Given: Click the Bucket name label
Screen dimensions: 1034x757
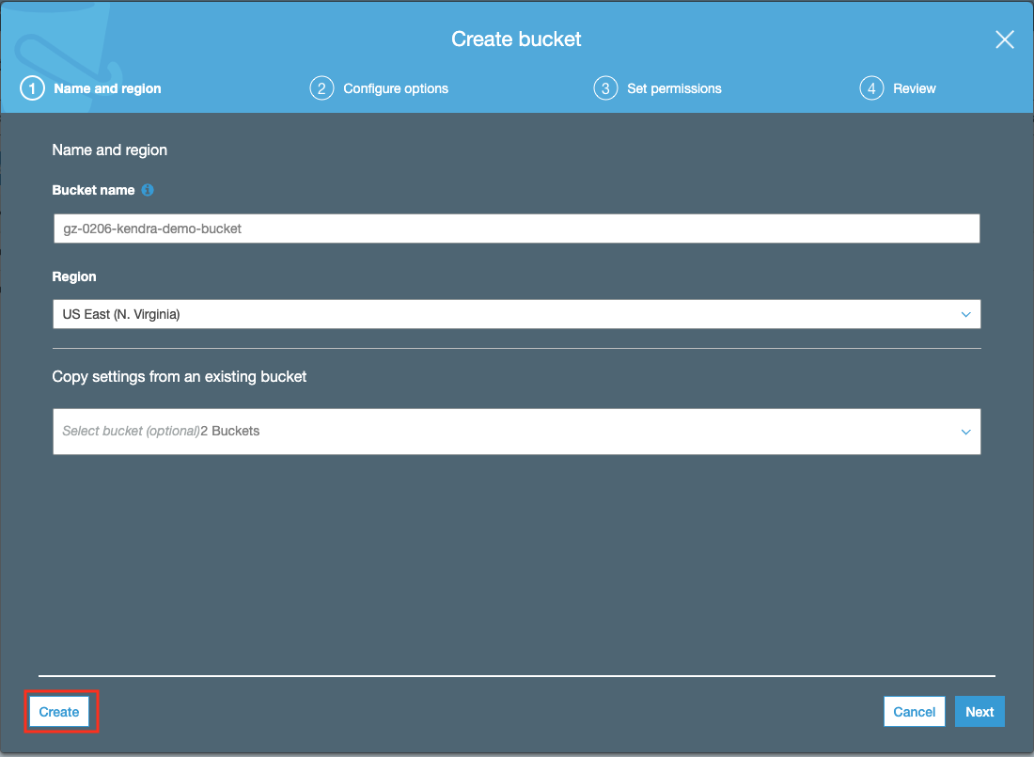Looking at the screenshot, I should pos(94,190).
